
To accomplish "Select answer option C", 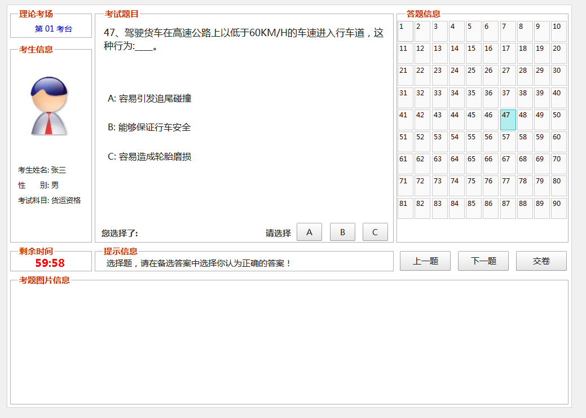I will (374, 231).
